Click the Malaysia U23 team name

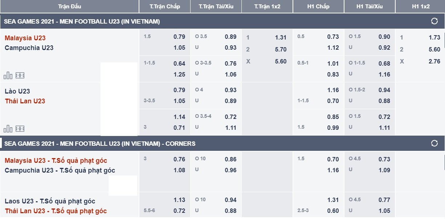25,38
